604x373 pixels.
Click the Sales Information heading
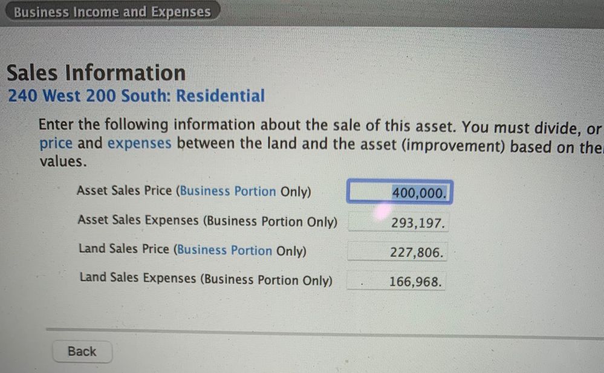click(96, 73)
